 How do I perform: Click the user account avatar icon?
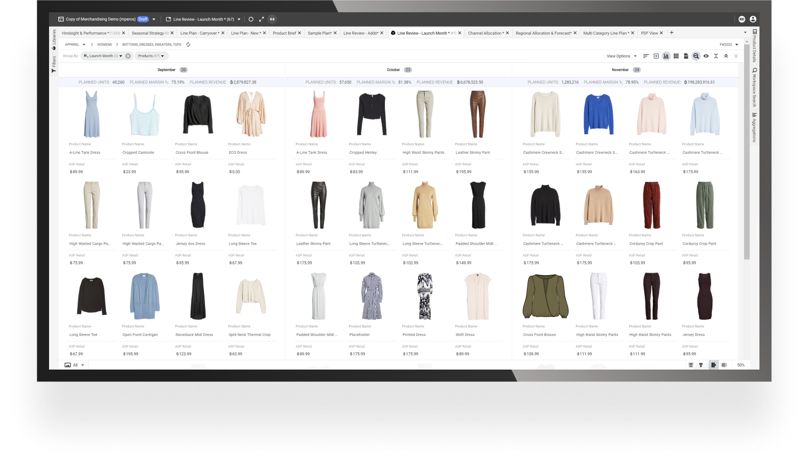coord(753,19)
